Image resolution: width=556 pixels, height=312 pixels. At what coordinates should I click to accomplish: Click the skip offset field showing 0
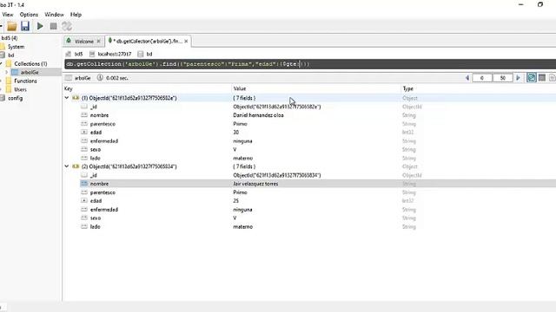coord(482,78)
